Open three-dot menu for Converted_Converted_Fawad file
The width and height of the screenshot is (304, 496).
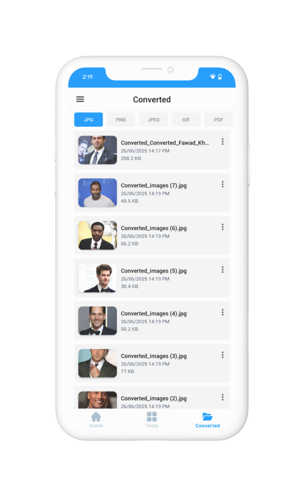click(x=222, y=141)
